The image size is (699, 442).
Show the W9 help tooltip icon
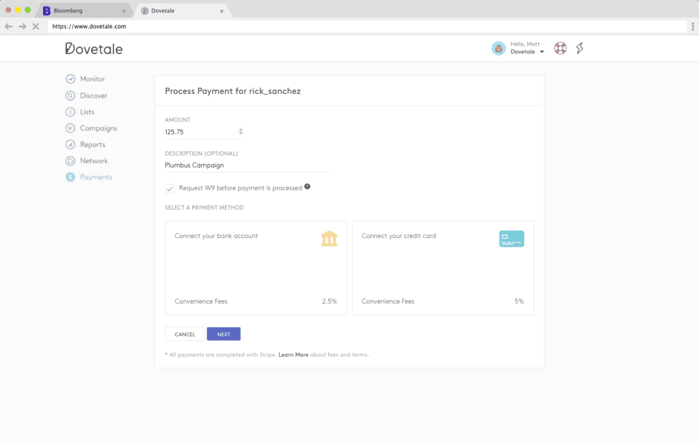[x=307, y=187]
